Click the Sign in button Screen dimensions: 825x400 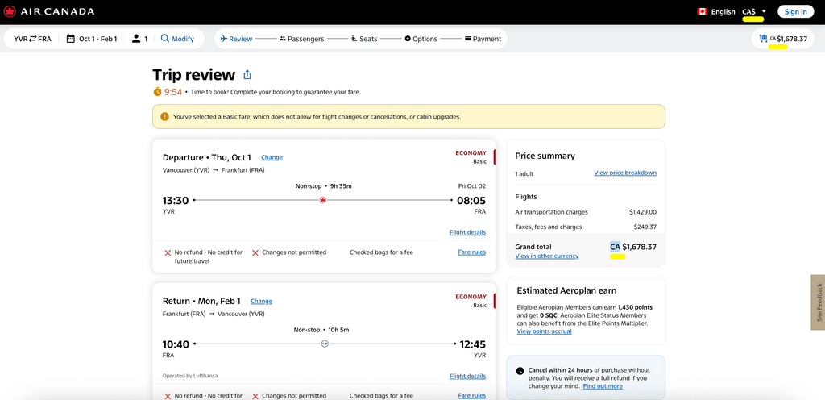(x=795, y=11)
